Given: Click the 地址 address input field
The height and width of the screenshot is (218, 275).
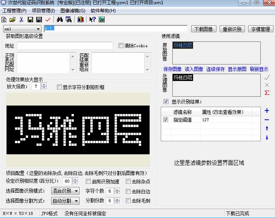Looking at the screenshot, I should tap(65, 46).
